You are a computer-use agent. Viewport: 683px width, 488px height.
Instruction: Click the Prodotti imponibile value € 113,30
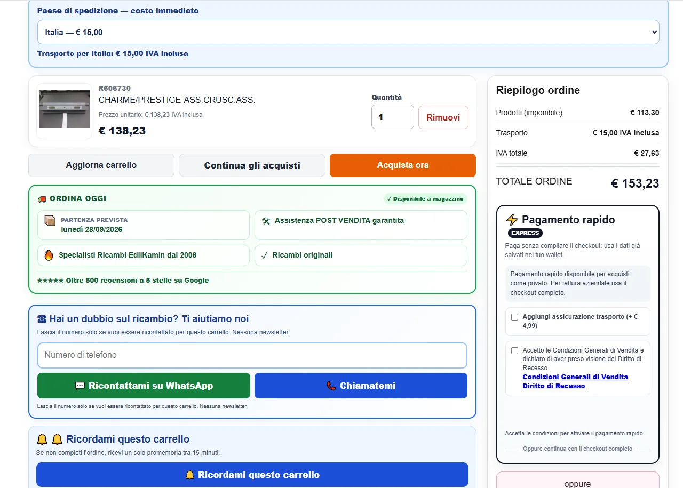[645, 113]
